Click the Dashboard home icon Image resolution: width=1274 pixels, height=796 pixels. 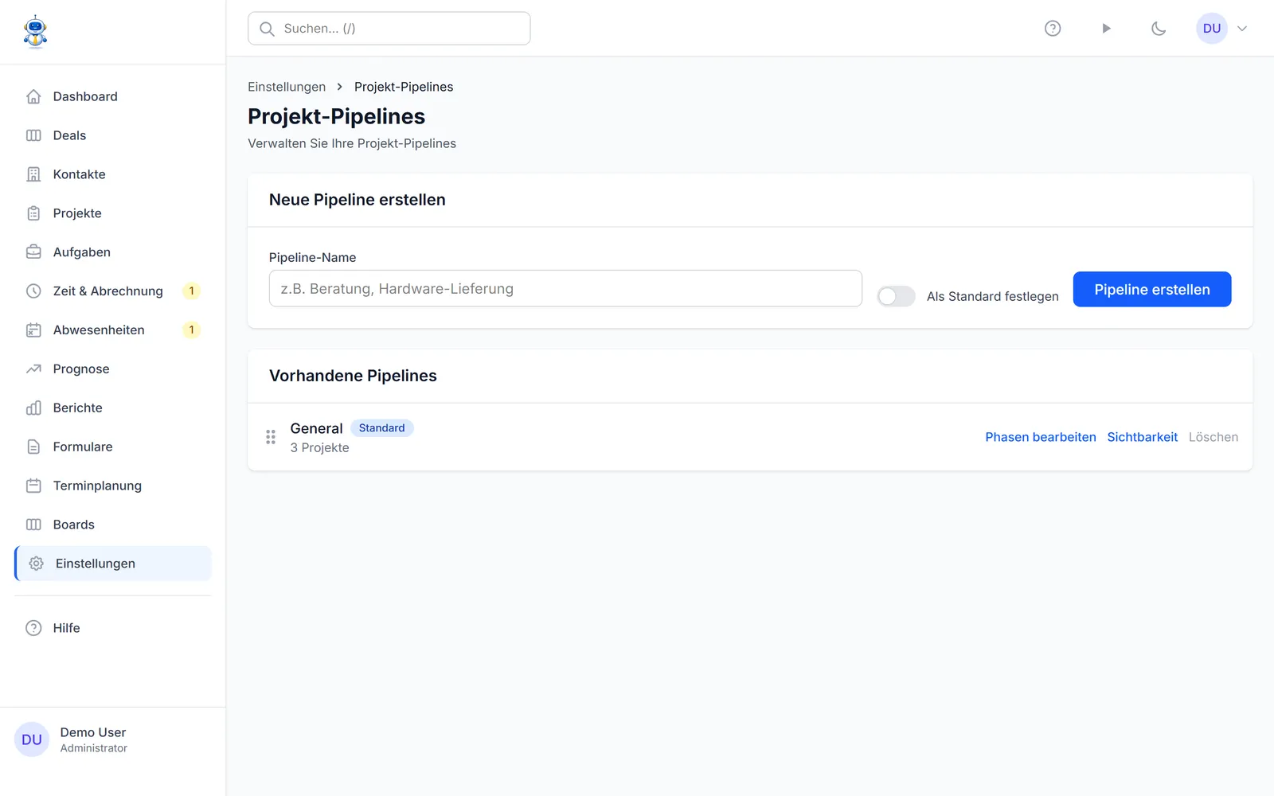coord(33,96)
